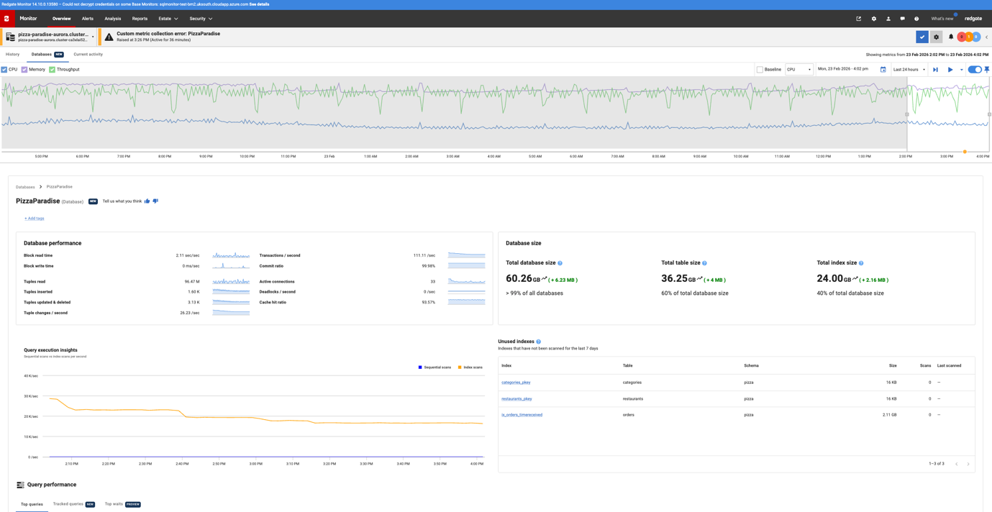Open the user account icon
Viewport: 992px width, 512px height.
coord(888,19)
